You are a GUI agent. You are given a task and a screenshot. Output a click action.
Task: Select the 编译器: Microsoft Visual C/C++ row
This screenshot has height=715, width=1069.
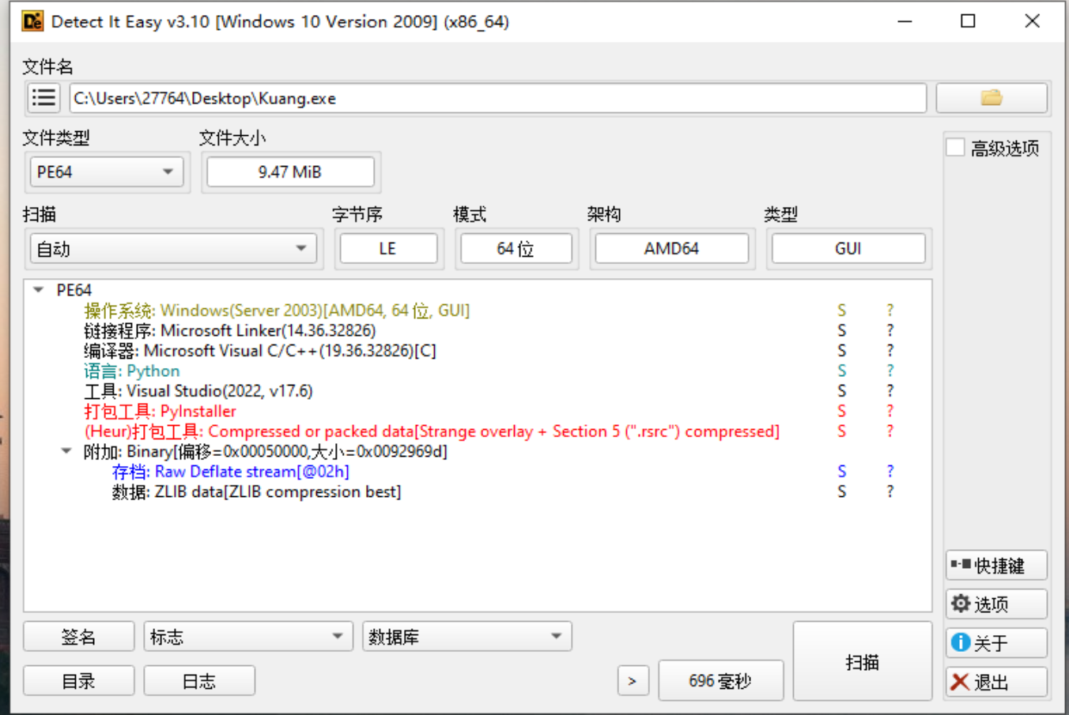click(260, 351)
